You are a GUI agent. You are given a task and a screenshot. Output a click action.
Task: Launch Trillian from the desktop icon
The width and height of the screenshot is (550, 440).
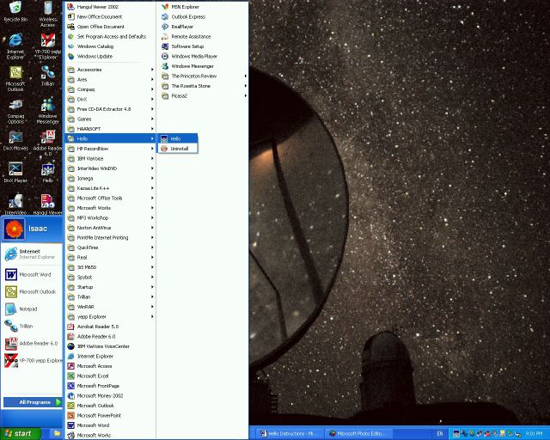(x=48, y=76)
